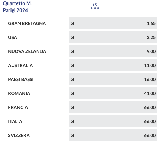Select Gran Bretagna SI odds 1.65
This screenshot has width=158, height=141.
tap(113, 23)
